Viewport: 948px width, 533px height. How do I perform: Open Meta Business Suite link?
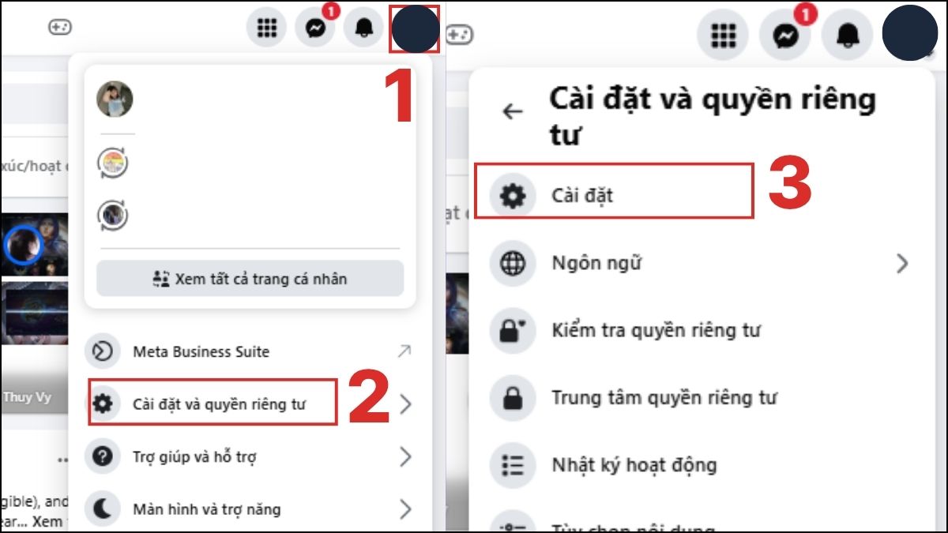click(x=250, y=352)
